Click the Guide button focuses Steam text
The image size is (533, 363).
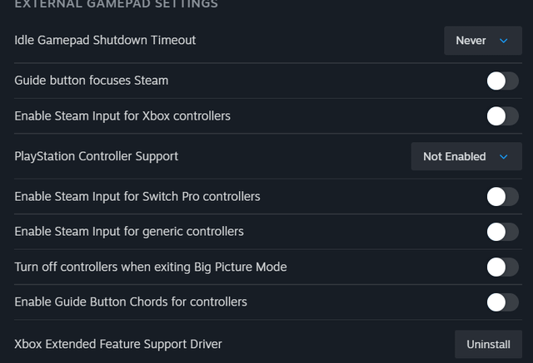pyautogui.click(x=92, y=81)
